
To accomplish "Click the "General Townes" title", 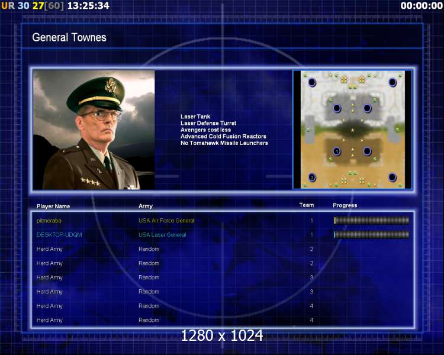I will pyautogui.click(x=69, y=37).
